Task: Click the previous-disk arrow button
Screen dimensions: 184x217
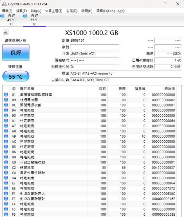Action: click(x=5, y=33)
